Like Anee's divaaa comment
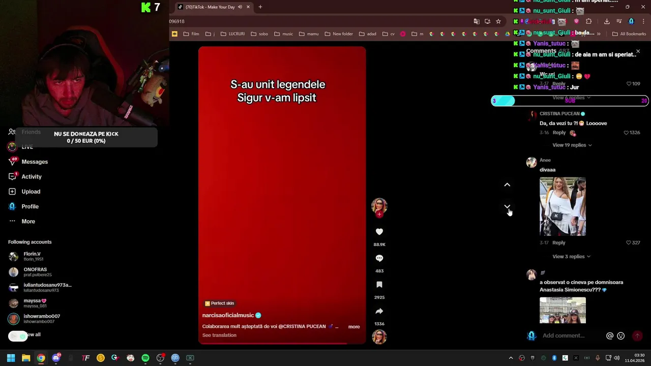Image resolution: width=651 pixels, height=366 pixels. [x=629, y=243]
